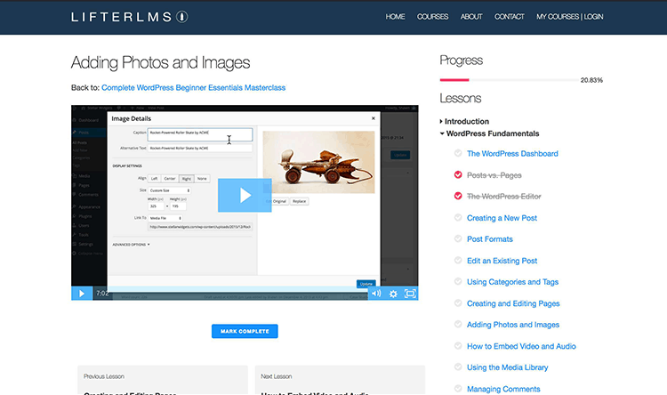Open the Creating and Editing Pages lesson
Viewport: 667px width, 395px height.
[513, 303]
